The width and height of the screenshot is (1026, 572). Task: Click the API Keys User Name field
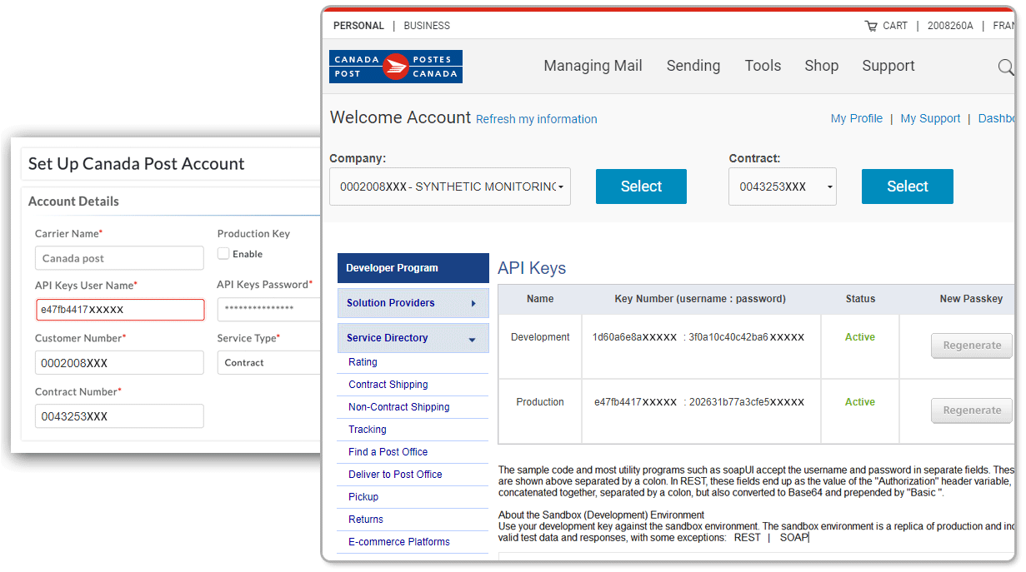click(x=119, y=310)
